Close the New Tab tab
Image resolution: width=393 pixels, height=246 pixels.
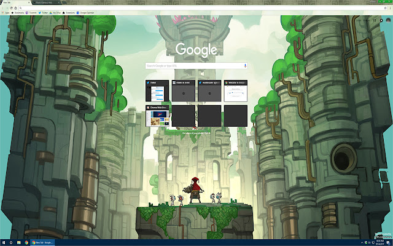[x=29, y=2]
